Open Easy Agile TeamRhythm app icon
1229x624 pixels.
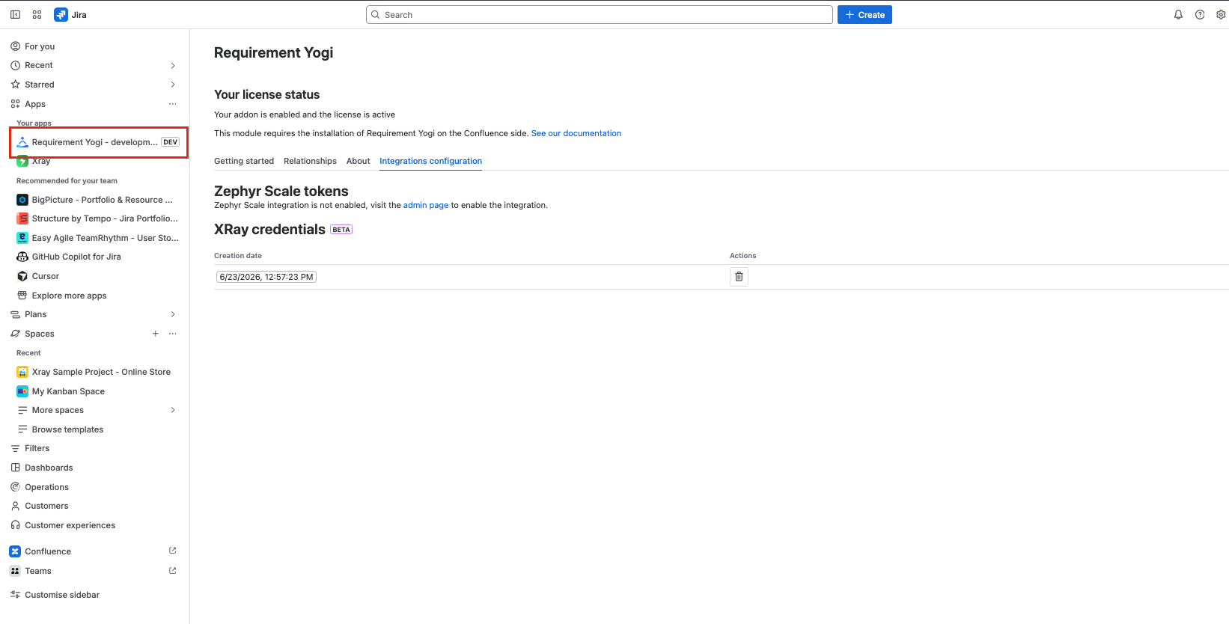[22, 238]
